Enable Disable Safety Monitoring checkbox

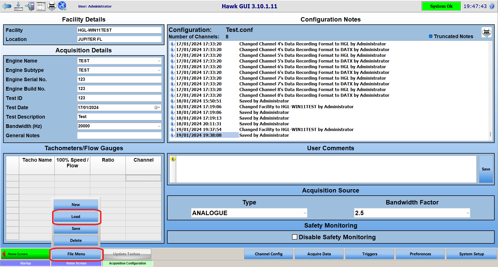point(295,237)
